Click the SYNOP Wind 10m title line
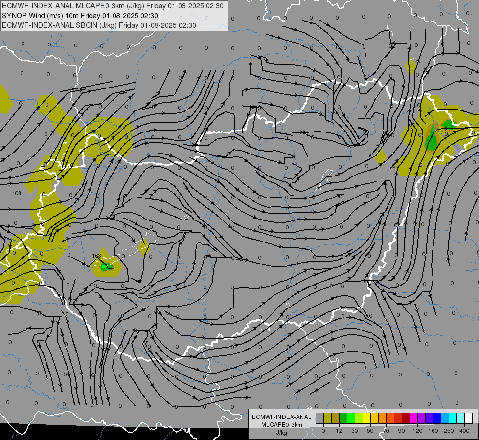The height and width of the screenshot is (440, 479). 80,16
